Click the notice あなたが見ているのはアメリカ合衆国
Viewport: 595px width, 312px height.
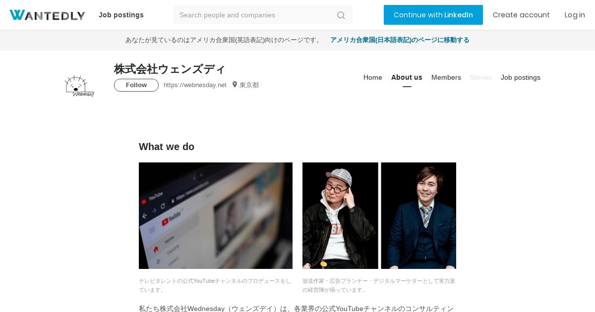[224, 40]
